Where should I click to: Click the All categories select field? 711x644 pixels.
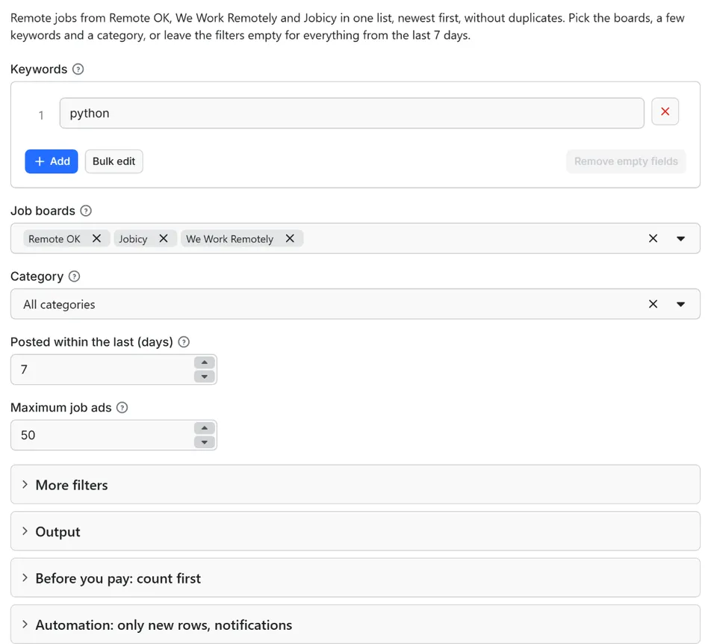click(355, 304)
